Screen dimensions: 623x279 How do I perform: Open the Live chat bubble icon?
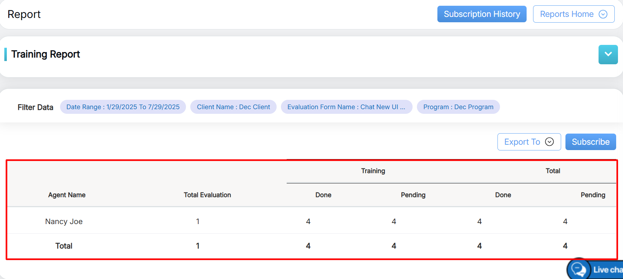pos(579,269)
